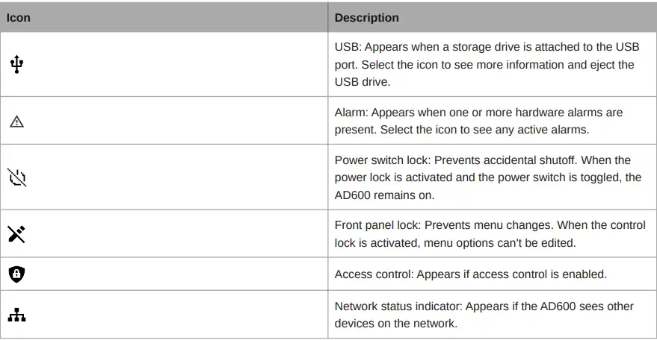Select the Front panel lock icon

(16, 234)
